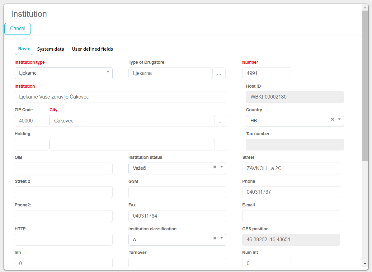Open Holding lookup ellipsis button
Viewport: 372px width, 272px height.
(221, 145)
